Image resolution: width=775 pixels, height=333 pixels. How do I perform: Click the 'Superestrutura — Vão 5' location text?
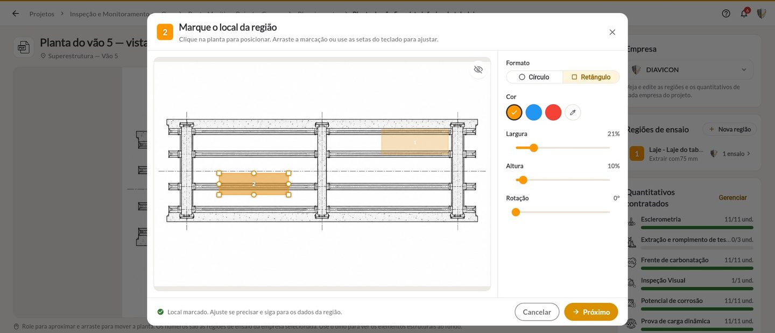(x=83, y=56)
